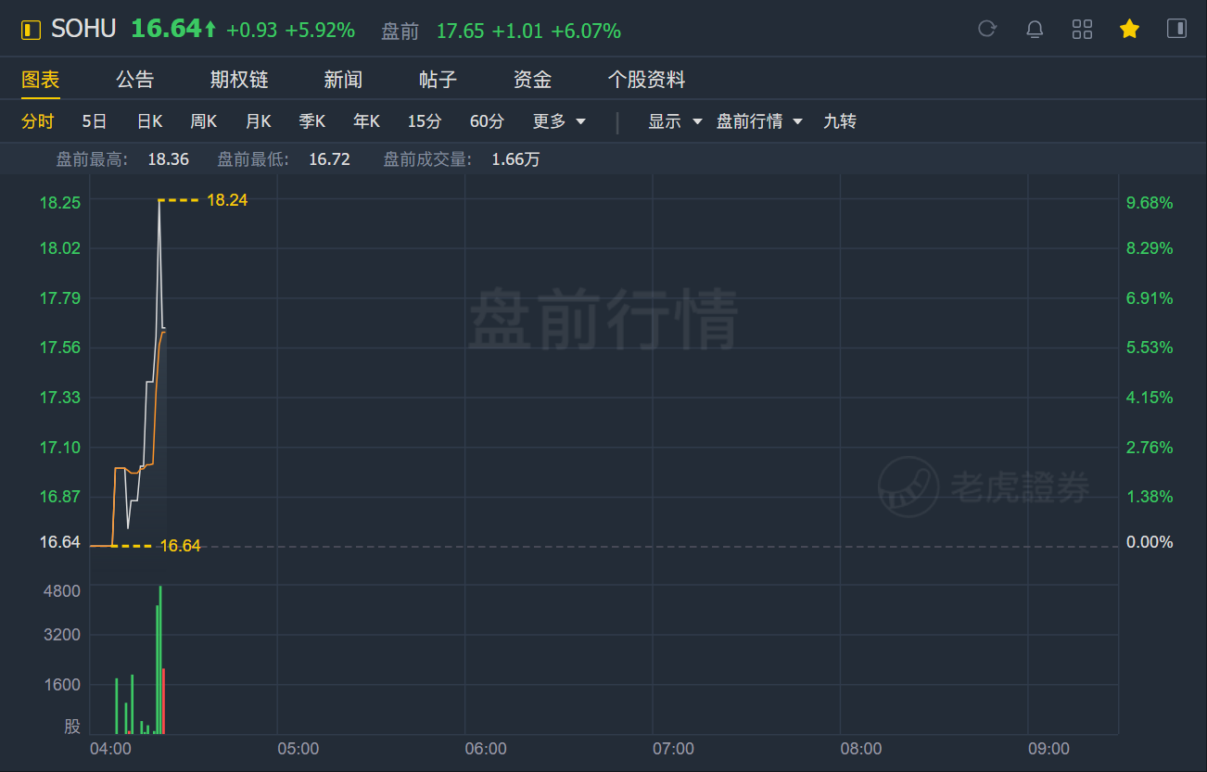Screen dimensions: 1207x772
Task: Toggle the yellow favorite star
Action: (x=1129, y=29)
